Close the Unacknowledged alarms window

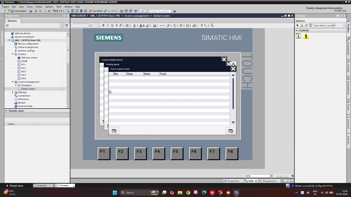point(224,60)
